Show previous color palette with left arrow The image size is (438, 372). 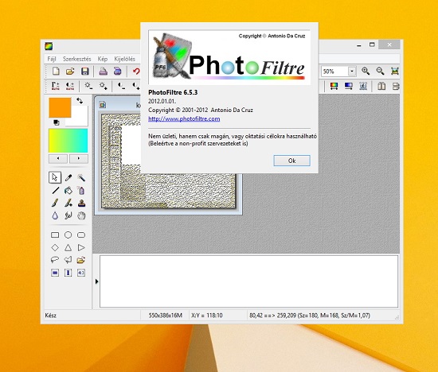pyautogui.click(x=58, y=158)
